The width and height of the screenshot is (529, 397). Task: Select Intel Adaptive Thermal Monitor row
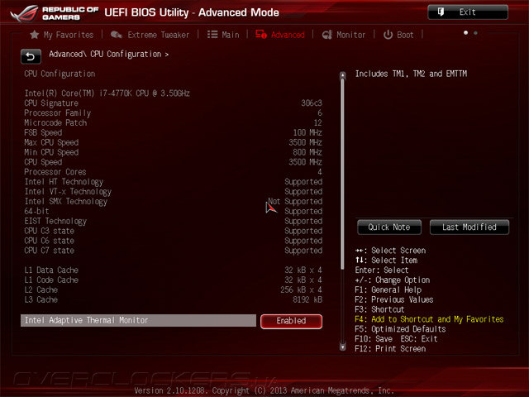138,320
